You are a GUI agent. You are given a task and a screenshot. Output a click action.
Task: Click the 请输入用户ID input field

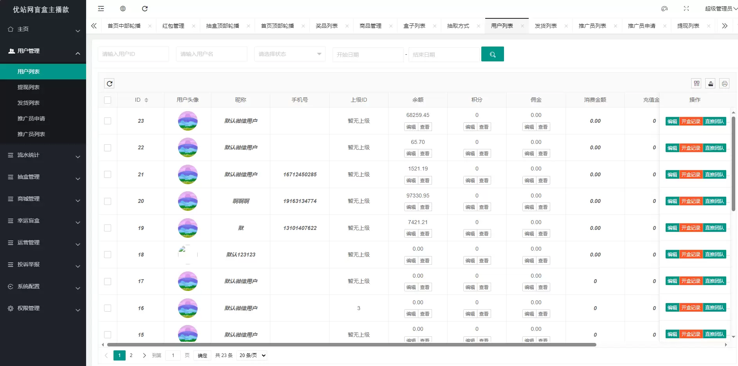(133, 54)
